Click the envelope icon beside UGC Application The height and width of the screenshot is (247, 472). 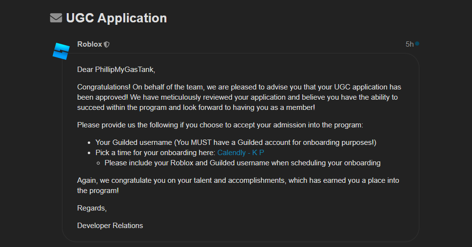56,18
